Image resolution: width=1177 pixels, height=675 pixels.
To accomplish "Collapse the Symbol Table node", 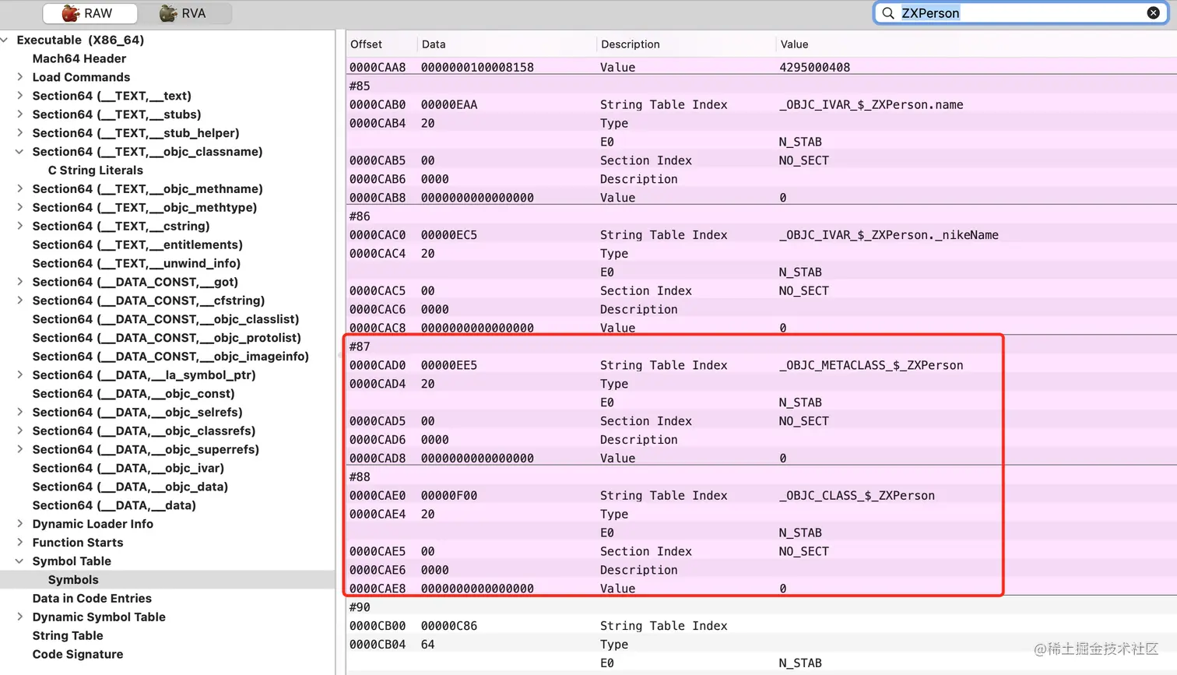I will coord(19,561).
